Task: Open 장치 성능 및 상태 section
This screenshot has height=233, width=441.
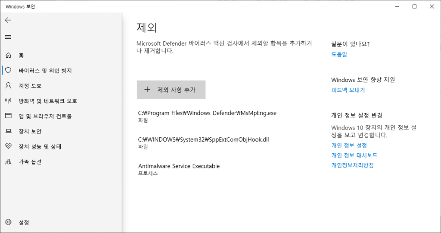Action: coord(40,146)
